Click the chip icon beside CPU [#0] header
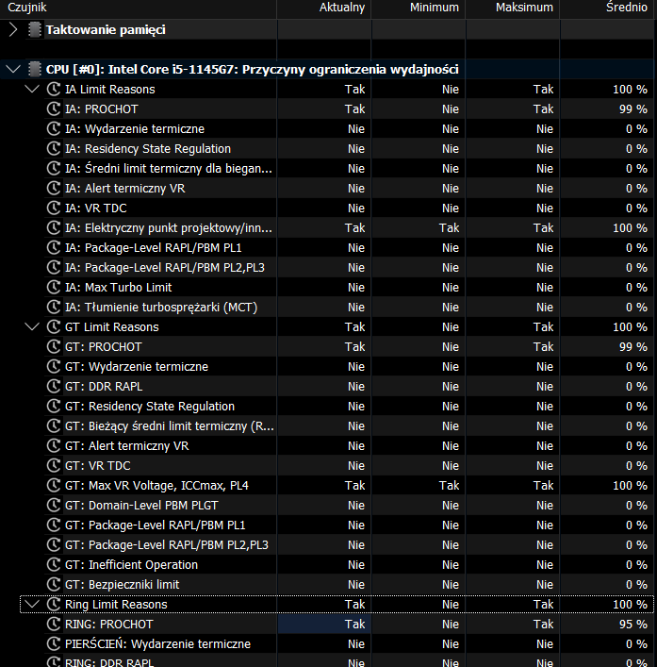The height and width of the screenshot is (667, 657). 35,69
